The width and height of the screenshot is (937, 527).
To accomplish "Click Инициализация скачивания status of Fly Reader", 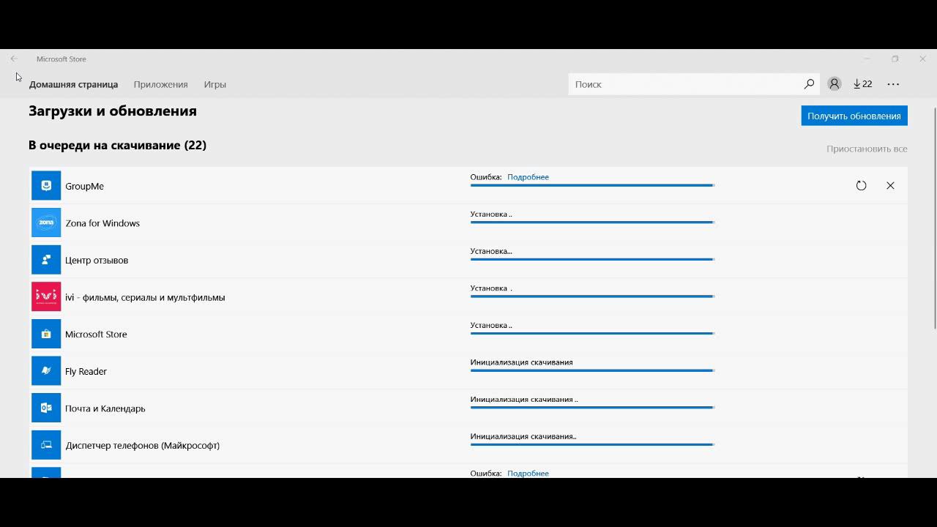I will click(x=521, y=362).
